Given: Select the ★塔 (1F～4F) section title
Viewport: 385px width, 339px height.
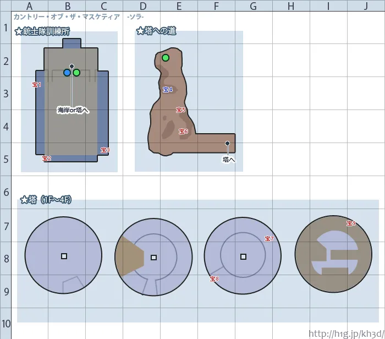Looking at the screenshot, I should point(46,200).
